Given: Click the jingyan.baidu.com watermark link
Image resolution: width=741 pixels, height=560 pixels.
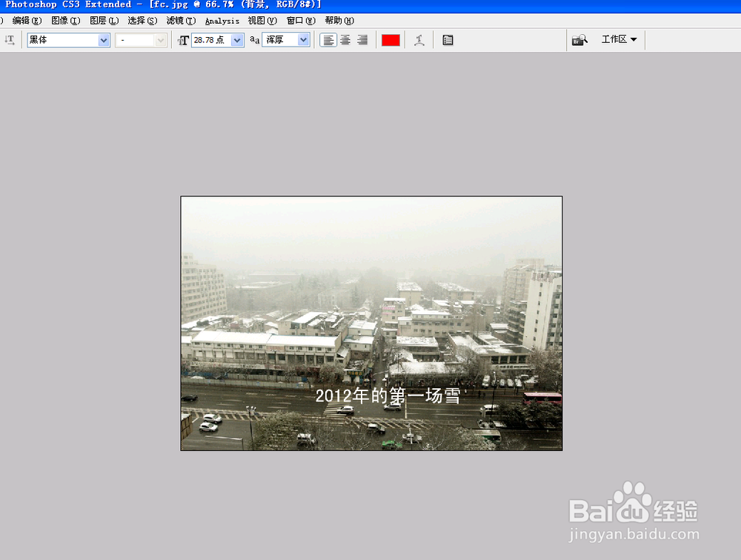Looking at the screenshot, I should tap(634, 532).
